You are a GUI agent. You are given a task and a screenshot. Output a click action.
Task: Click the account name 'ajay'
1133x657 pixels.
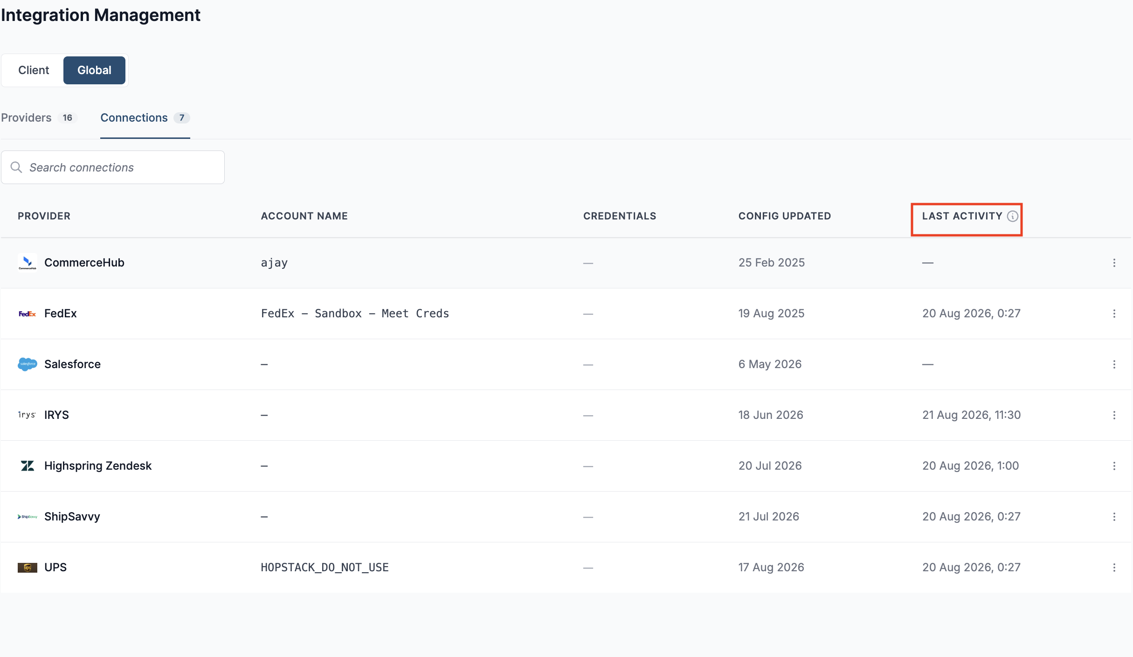(x=274, y=263)
